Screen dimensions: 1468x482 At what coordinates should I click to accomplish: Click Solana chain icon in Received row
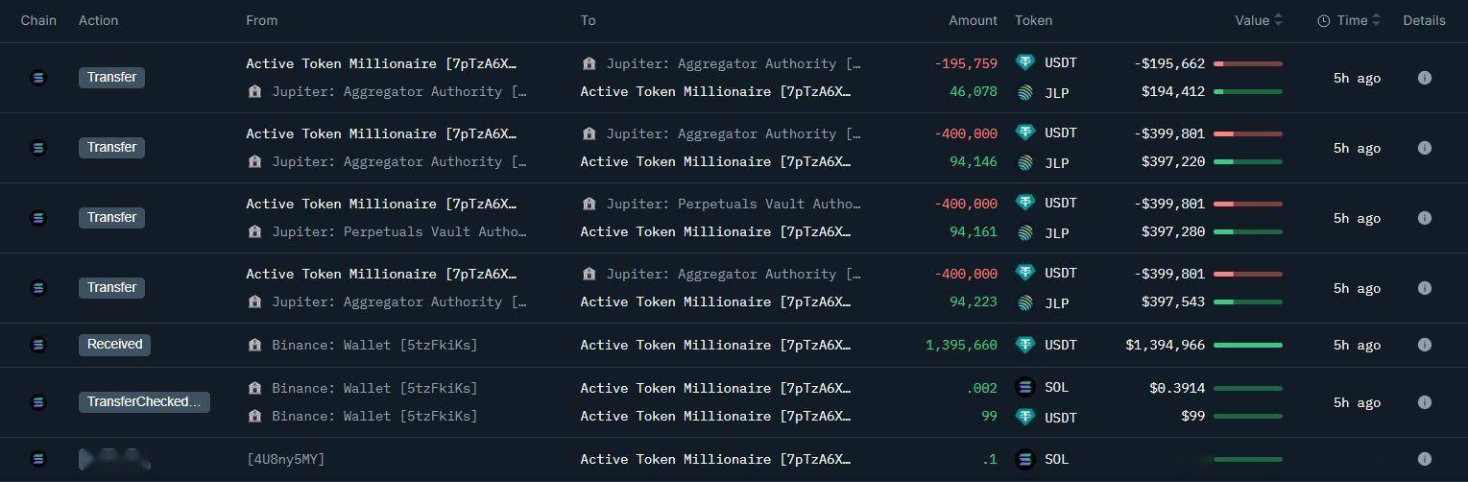point(38,345)
